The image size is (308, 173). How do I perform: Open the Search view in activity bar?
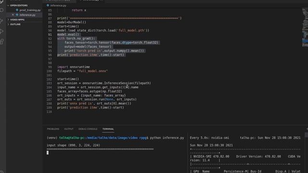coord(1,10)
